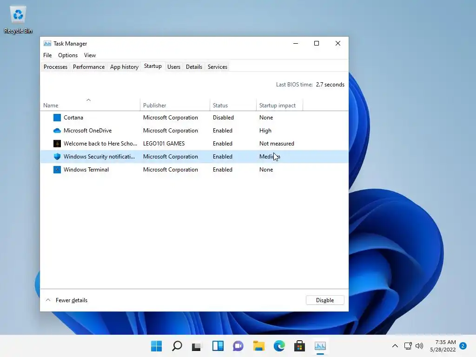Sort by the Status column header
Image resolution: width=476 pixels, height=357 pixels.
click(233, 106)
